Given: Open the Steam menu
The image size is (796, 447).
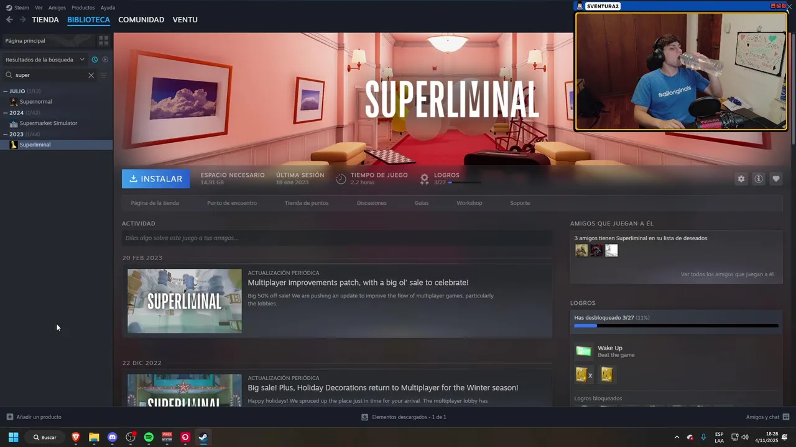Looking at the screenshot, I should tap(18, 7).
